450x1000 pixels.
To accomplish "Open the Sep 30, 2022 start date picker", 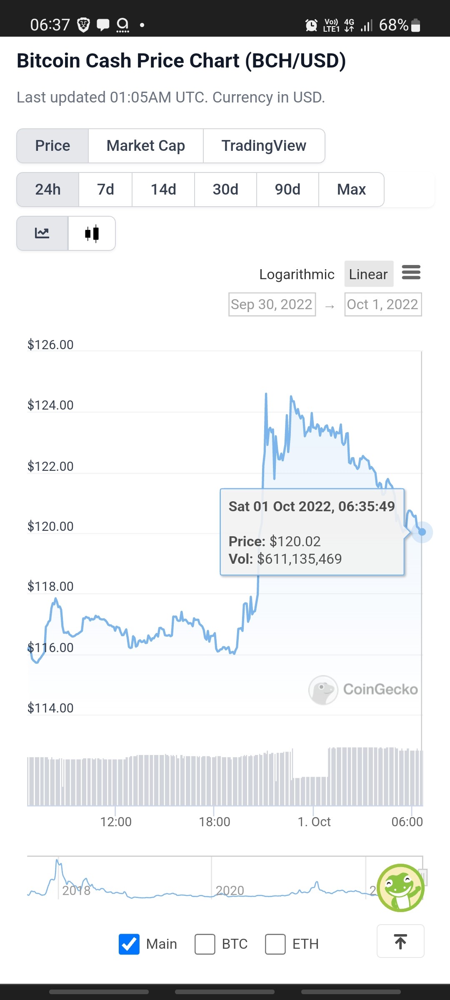I will [272, 305].
